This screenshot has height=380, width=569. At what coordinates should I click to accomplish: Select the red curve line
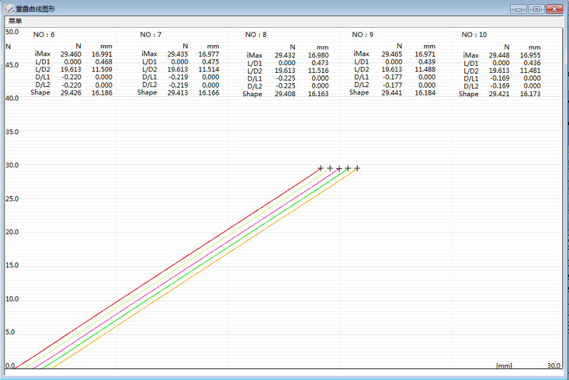point(168,268)
